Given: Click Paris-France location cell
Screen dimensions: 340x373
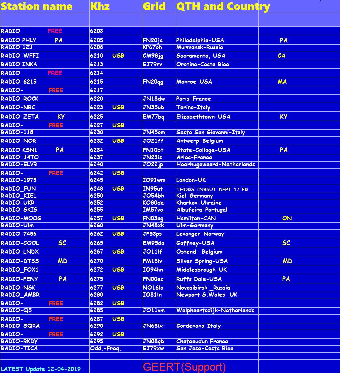Looking at the screenshot, I should coord(193,99).
